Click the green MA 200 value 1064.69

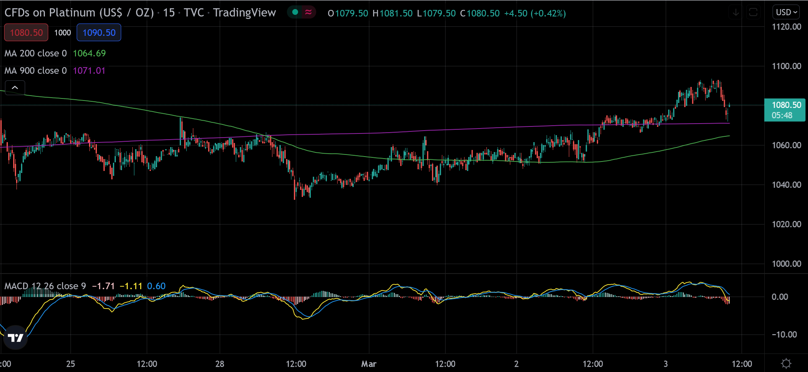coord(89,54)
